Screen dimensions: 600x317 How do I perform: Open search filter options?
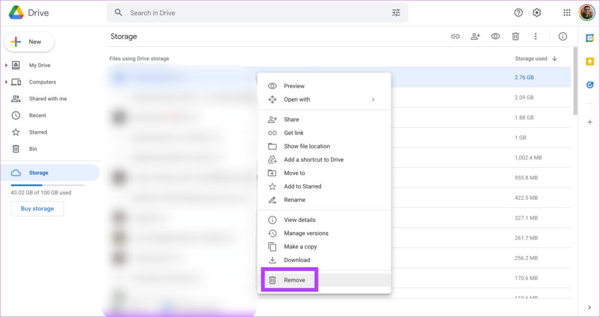tap(396, 13)
